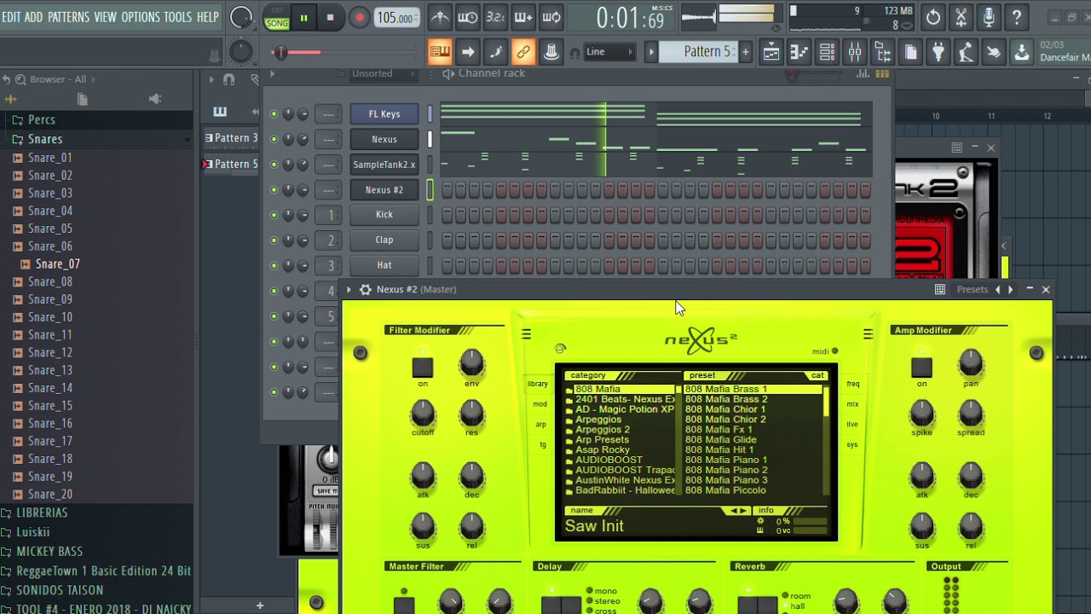Open the playlist view icon

(771, 53)
